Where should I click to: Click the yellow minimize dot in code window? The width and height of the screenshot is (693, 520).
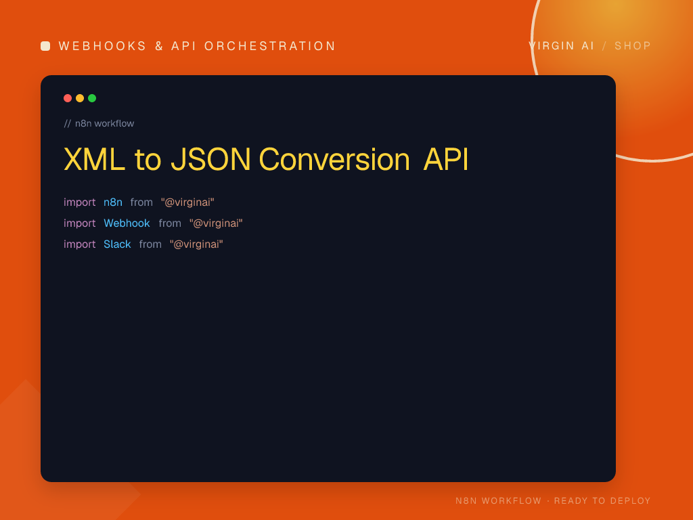click(x=80, y=98)
